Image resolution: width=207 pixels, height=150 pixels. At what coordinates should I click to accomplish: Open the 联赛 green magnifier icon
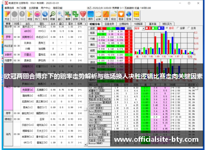point(53,16)
